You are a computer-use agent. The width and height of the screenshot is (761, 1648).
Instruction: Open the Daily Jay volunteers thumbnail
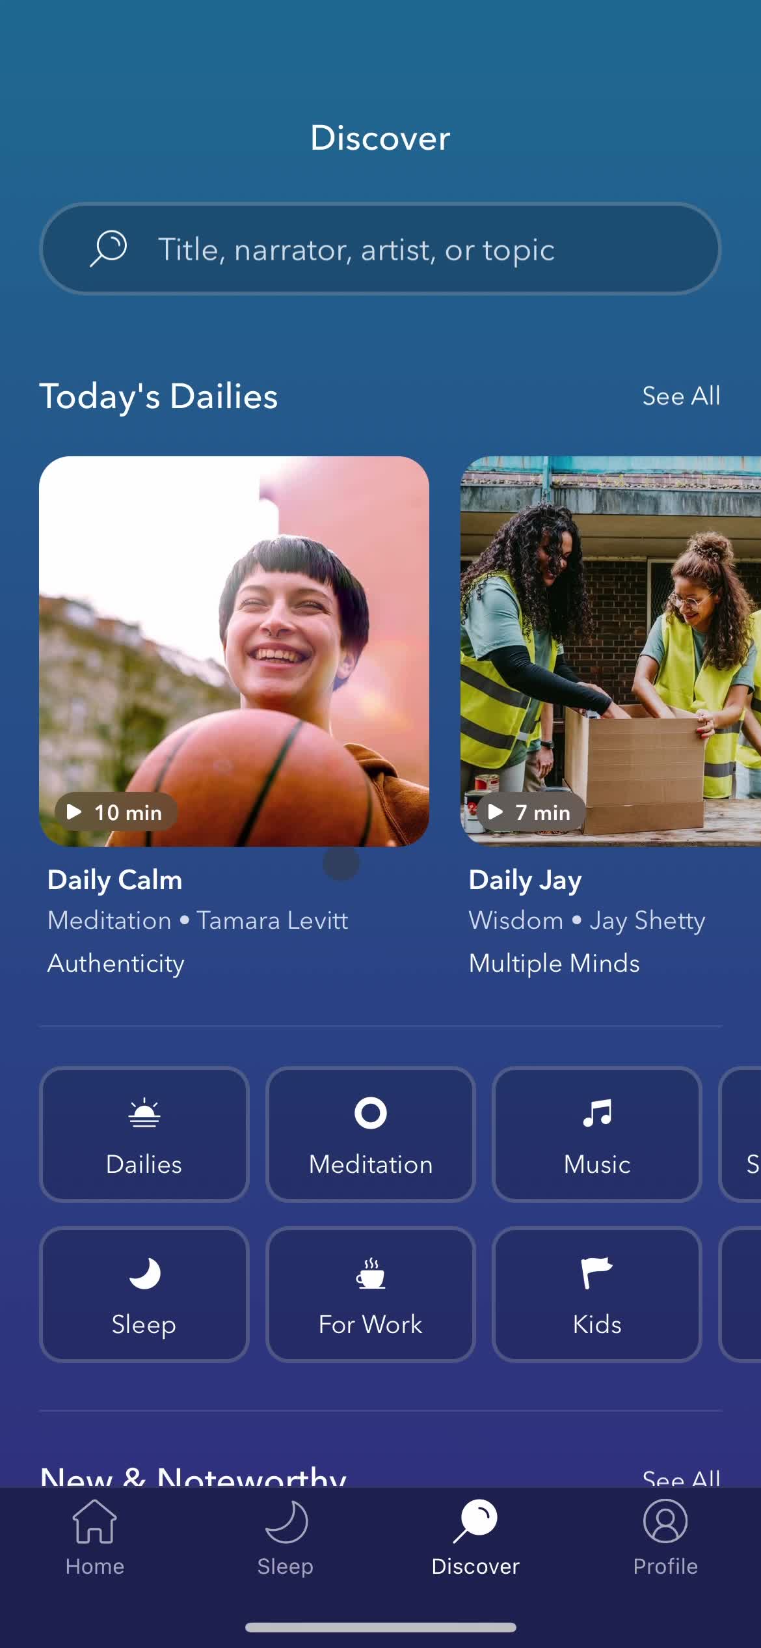[611, 651]
